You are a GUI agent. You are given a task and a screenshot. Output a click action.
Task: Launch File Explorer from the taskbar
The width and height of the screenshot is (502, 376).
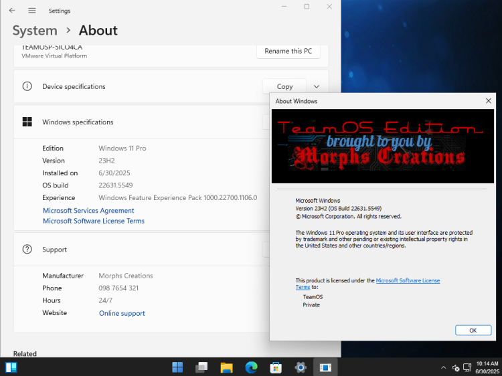[x=226, y=367]
